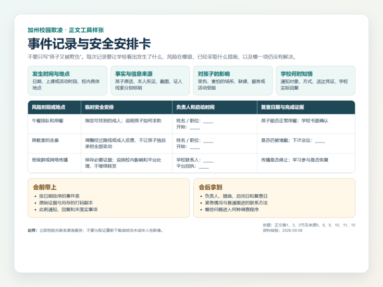This screenshot has height=287, width=383.
Task: Click the bullet 按日期排序的事件表
Action: 59,196
